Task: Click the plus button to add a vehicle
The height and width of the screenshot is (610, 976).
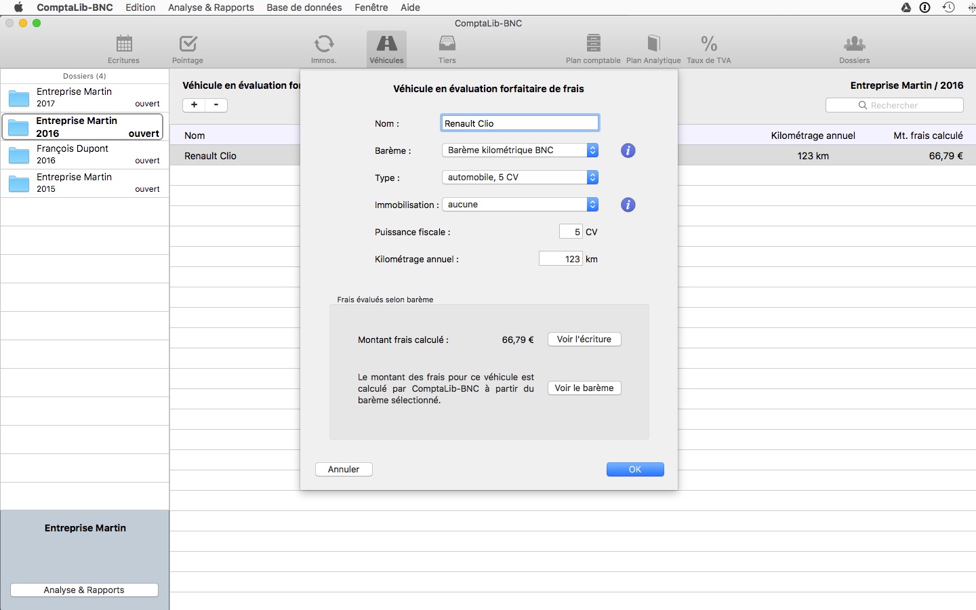Action: pyautogui.click(x=194, y=105)
